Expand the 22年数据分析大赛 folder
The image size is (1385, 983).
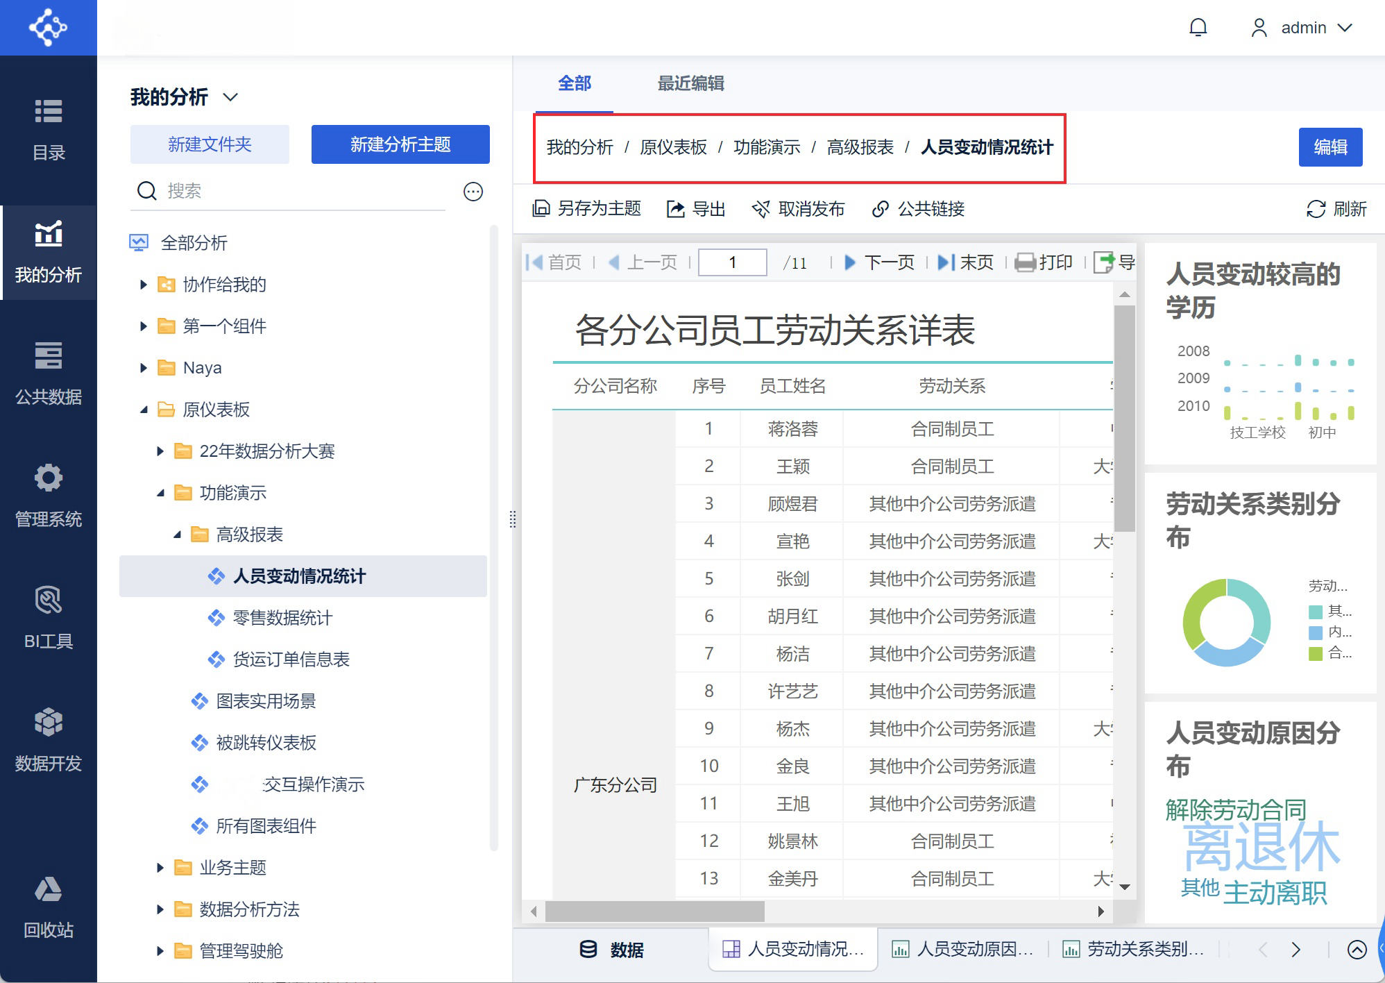click(x=160, y=451)
